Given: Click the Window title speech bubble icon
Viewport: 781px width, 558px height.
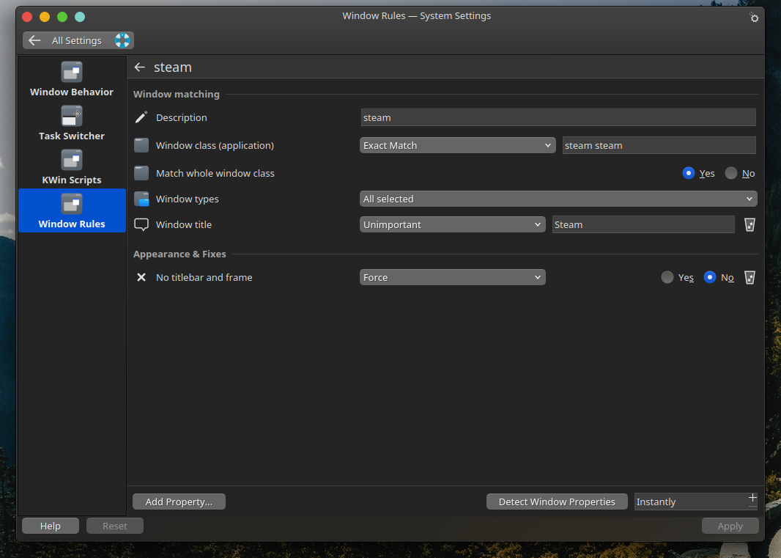Looking at the screenshot, I should point(141,225).
